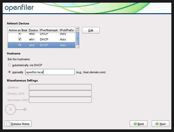
Task: Click the Gateway input field
Action: pyautogui.click(x=60, y=87)
